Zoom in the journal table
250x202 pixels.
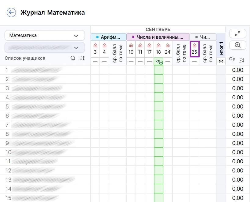[237, 45]
